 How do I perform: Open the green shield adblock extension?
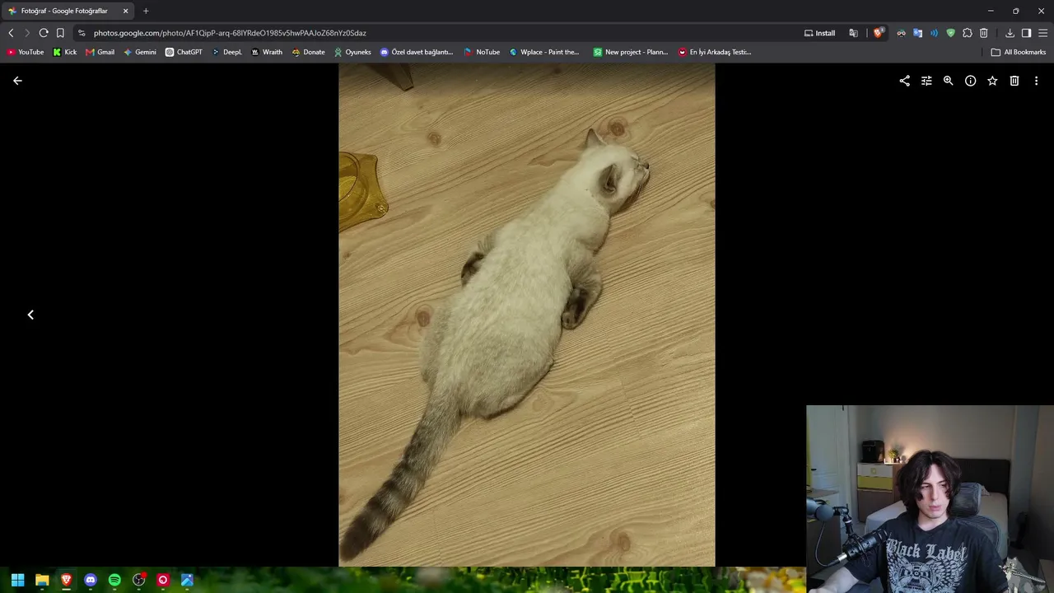(x=950, y=33)
